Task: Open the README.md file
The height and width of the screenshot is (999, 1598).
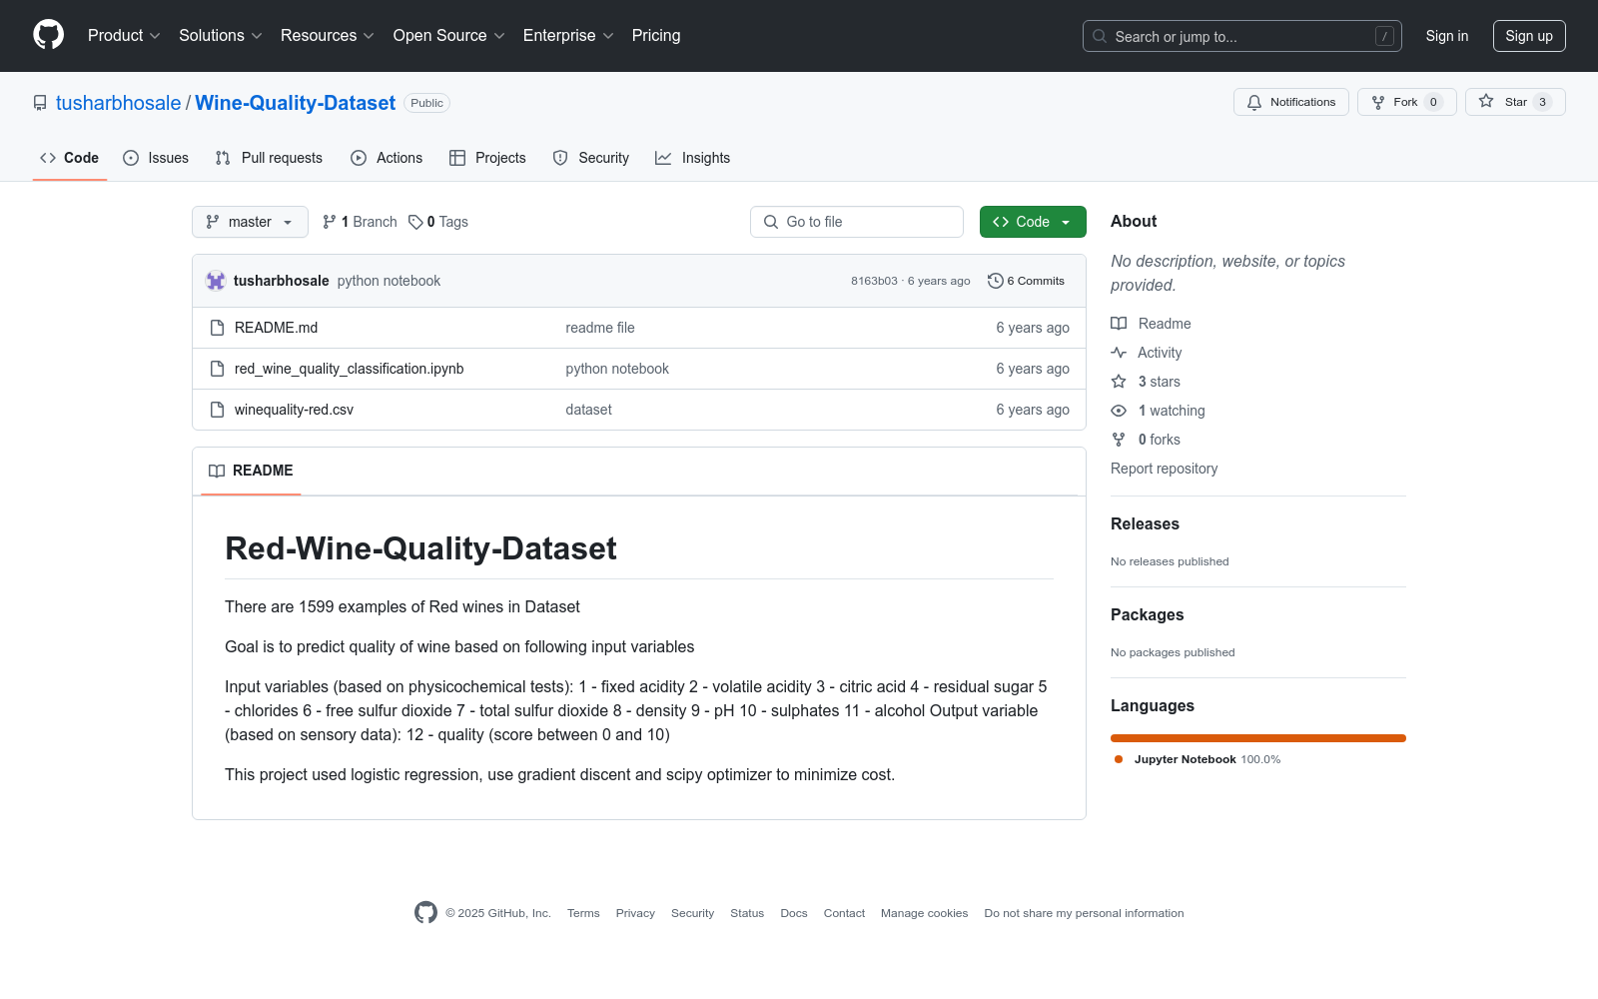Action: tap(276, 328)
